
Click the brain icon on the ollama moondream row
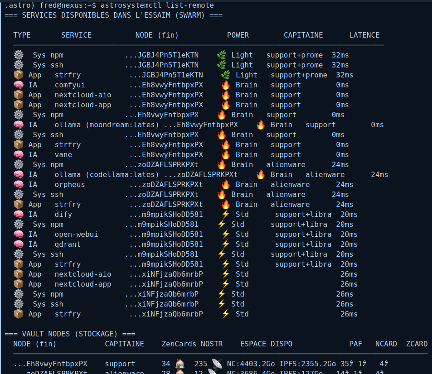pyautogui.click(x=18, y=125)
